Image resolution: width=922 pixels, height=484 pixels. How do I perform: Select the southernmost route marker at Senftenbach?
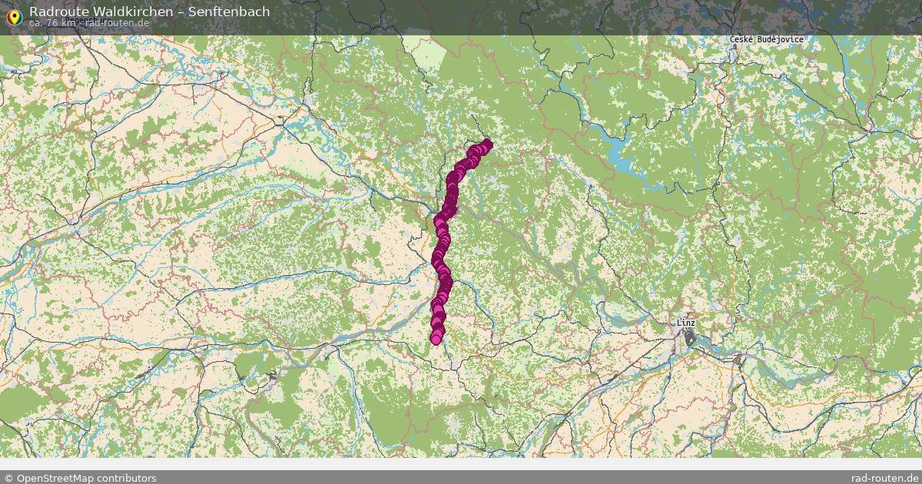(436, 339)
